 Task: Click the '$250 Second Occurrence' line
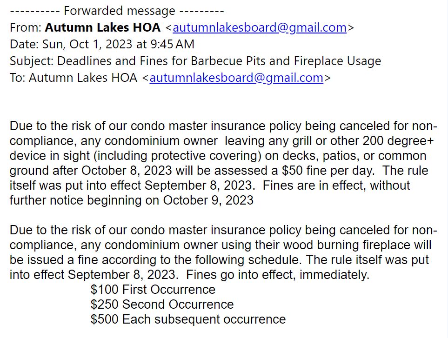coord(162,305)
